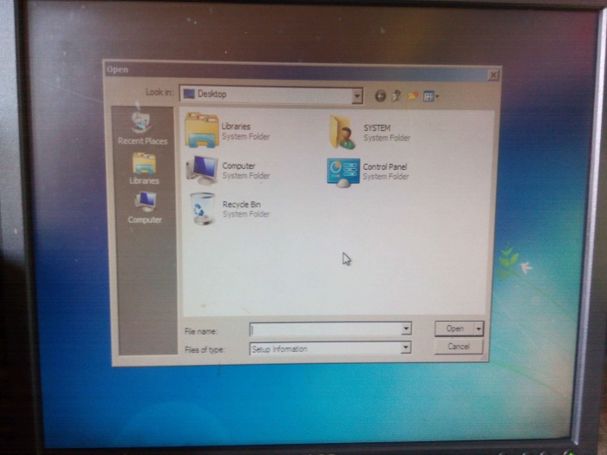The image size is (607, 455).
Task: Click the Cancel button
Action: coord(459,347)
